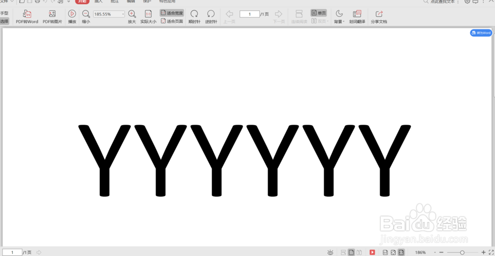
Task: Select 双页 double page view
Action: coord(318,21)
